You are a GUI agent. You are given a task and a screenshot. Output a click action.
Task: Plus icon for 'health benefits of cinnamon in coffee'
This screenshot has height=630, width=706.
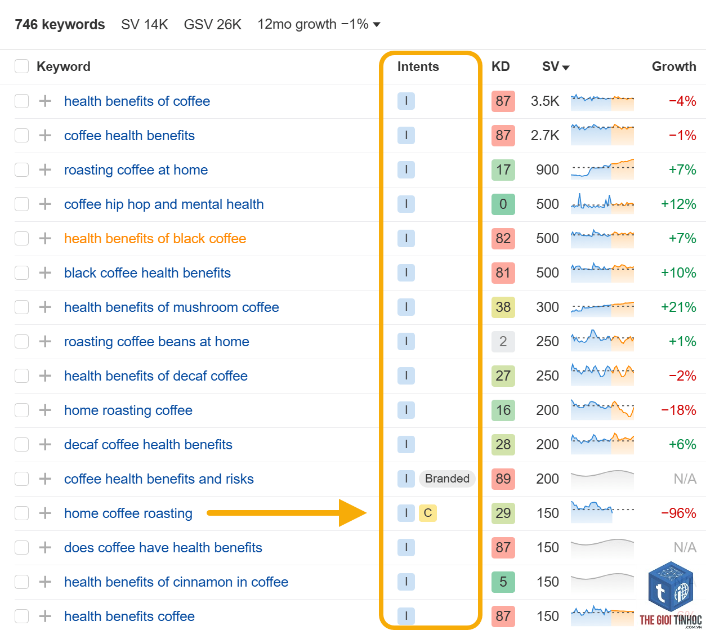pos(45,582)
